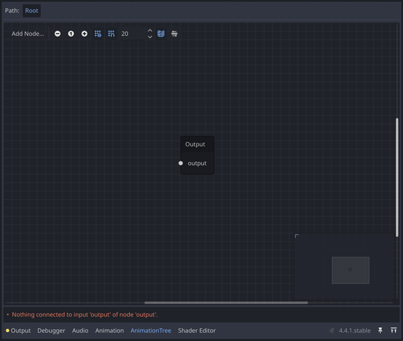Toggle the graph minimap icon
This screenshot has width=403, height=341.
point(161,34)
